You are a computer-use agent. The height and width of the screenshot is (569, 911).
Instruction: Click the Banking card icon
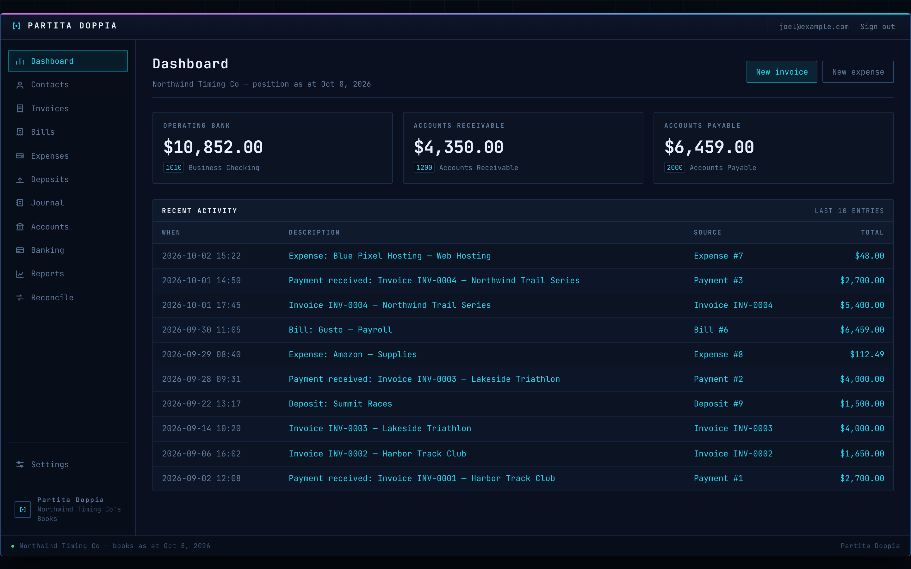click(20, 250)
